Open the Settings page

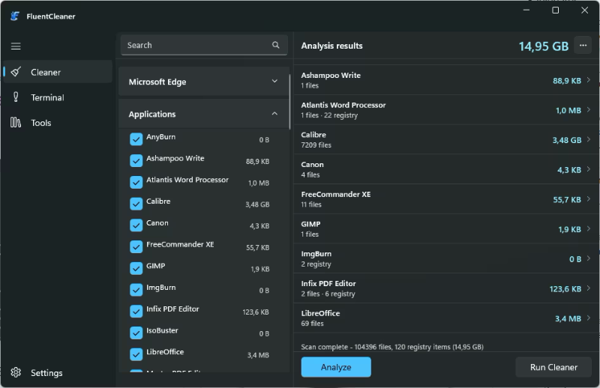click(x=58, y=372)
